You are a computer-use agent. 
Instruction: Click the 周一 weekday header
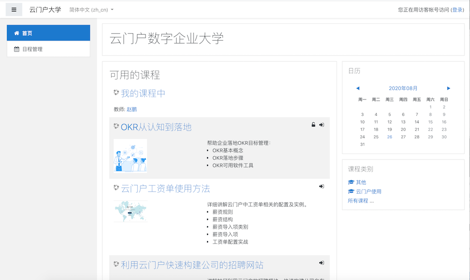[363, 99]
